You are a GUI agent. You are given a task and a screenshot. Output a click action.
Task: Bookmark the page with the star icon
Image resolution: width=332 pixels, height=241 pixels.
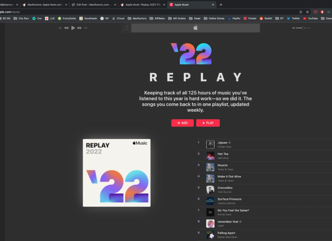tap(307, 12)
